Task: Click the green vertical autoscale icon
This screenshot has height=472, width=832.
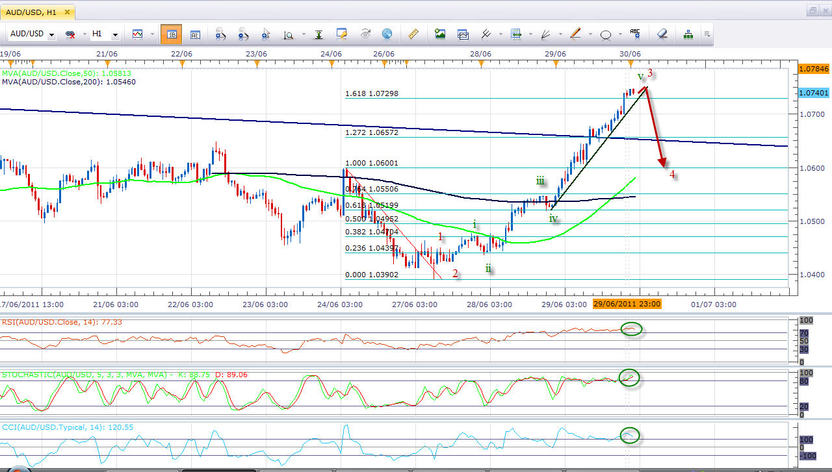Action: (x=318, y=34)
